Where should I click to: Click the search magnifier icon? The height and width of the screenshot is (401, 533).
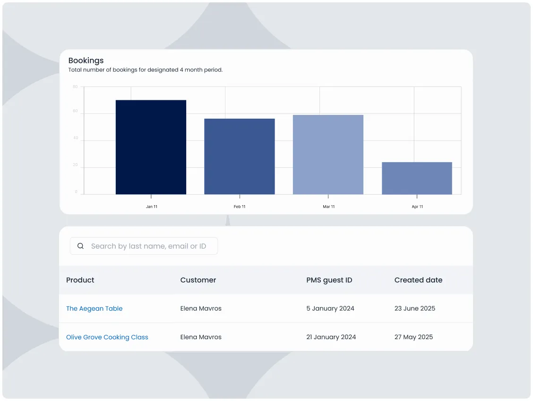pyautogui.click(x=80, y=246)
